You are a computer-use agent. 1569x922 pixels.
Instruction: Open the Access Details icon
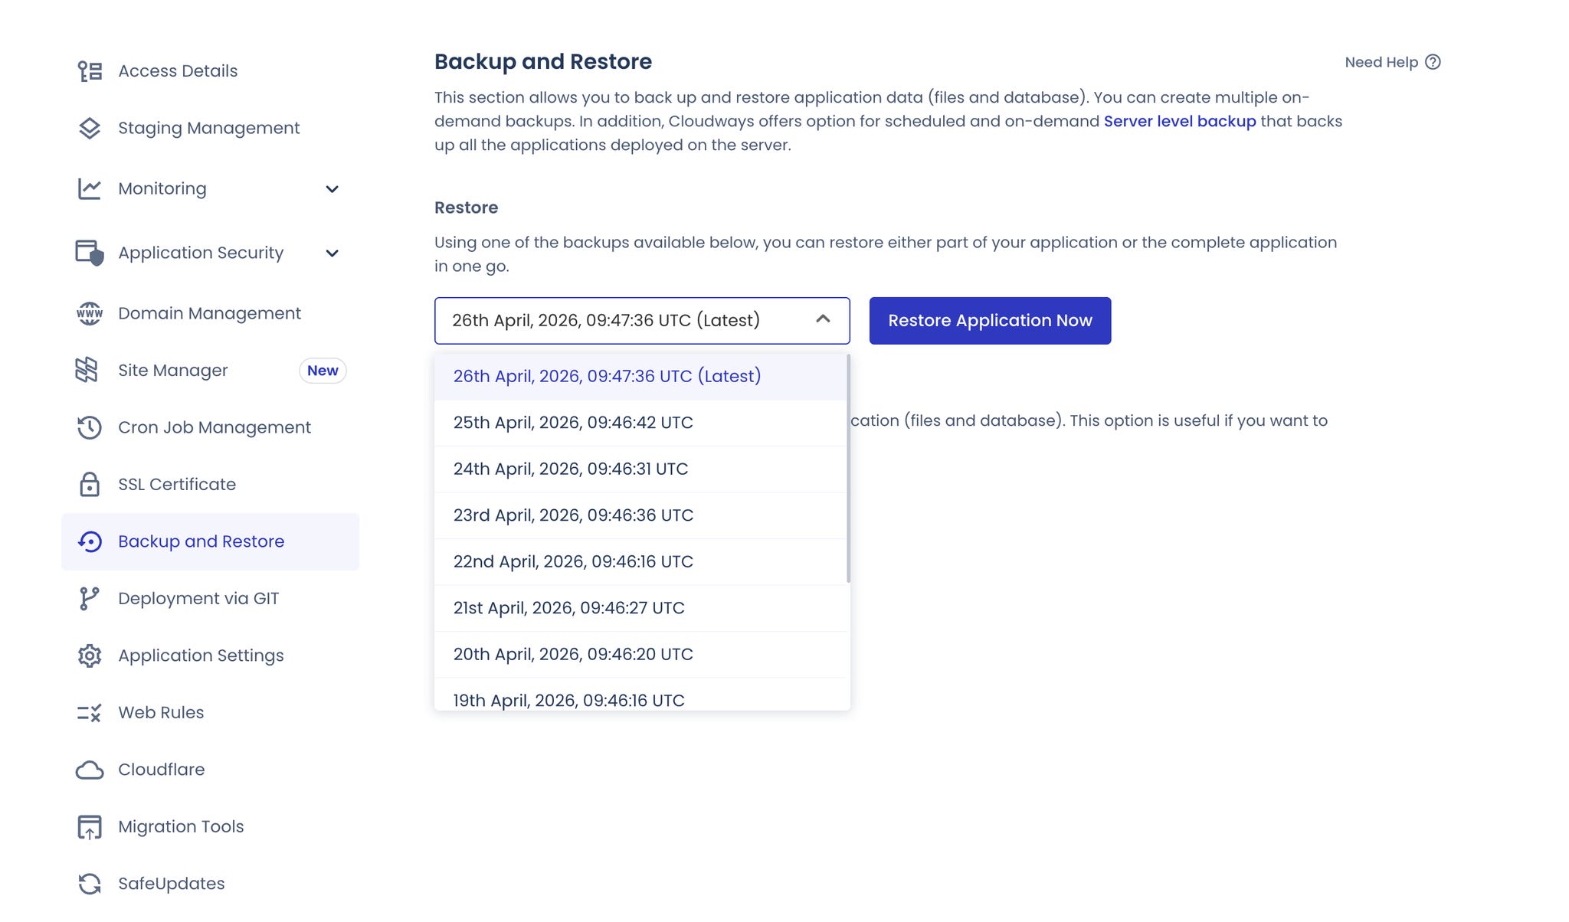90,71
